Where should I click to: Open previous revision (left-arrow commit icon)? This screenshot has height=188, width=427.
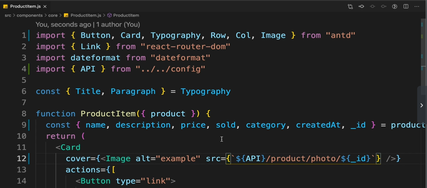pos(361,6)
